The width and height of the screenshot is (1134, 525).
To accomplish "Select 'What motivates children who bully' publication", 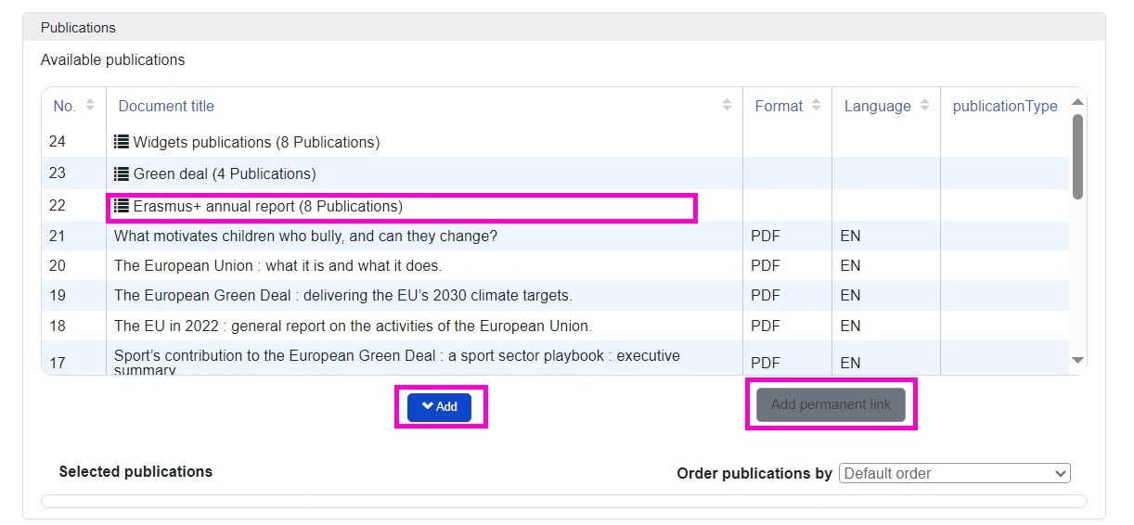I will [x=305, y=236].
